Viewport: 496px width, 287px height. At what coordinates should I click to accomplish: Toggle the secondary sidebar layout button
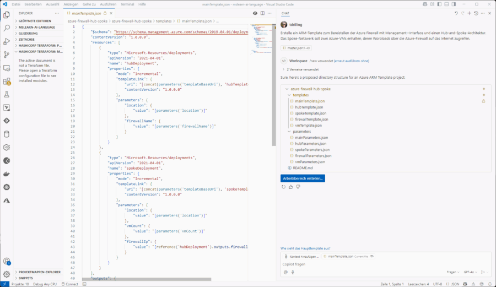point(454,4)
